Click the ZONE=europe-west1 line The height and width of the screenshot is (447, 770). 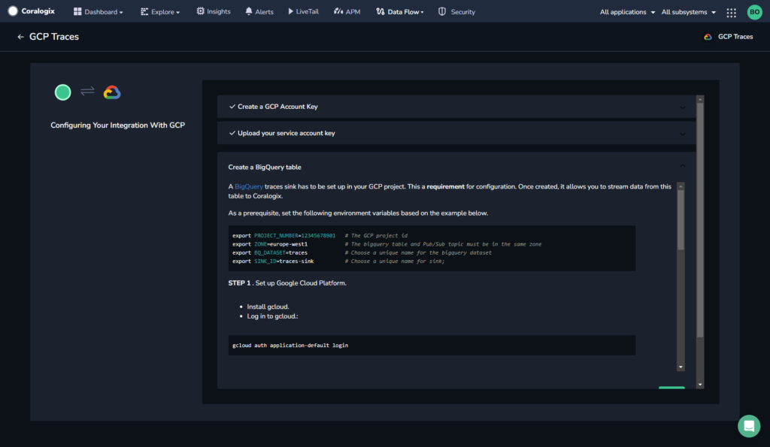point(270,244)
